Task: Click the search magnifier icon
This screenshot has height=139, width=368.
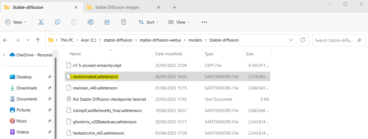Action: [x=359, y=40]
